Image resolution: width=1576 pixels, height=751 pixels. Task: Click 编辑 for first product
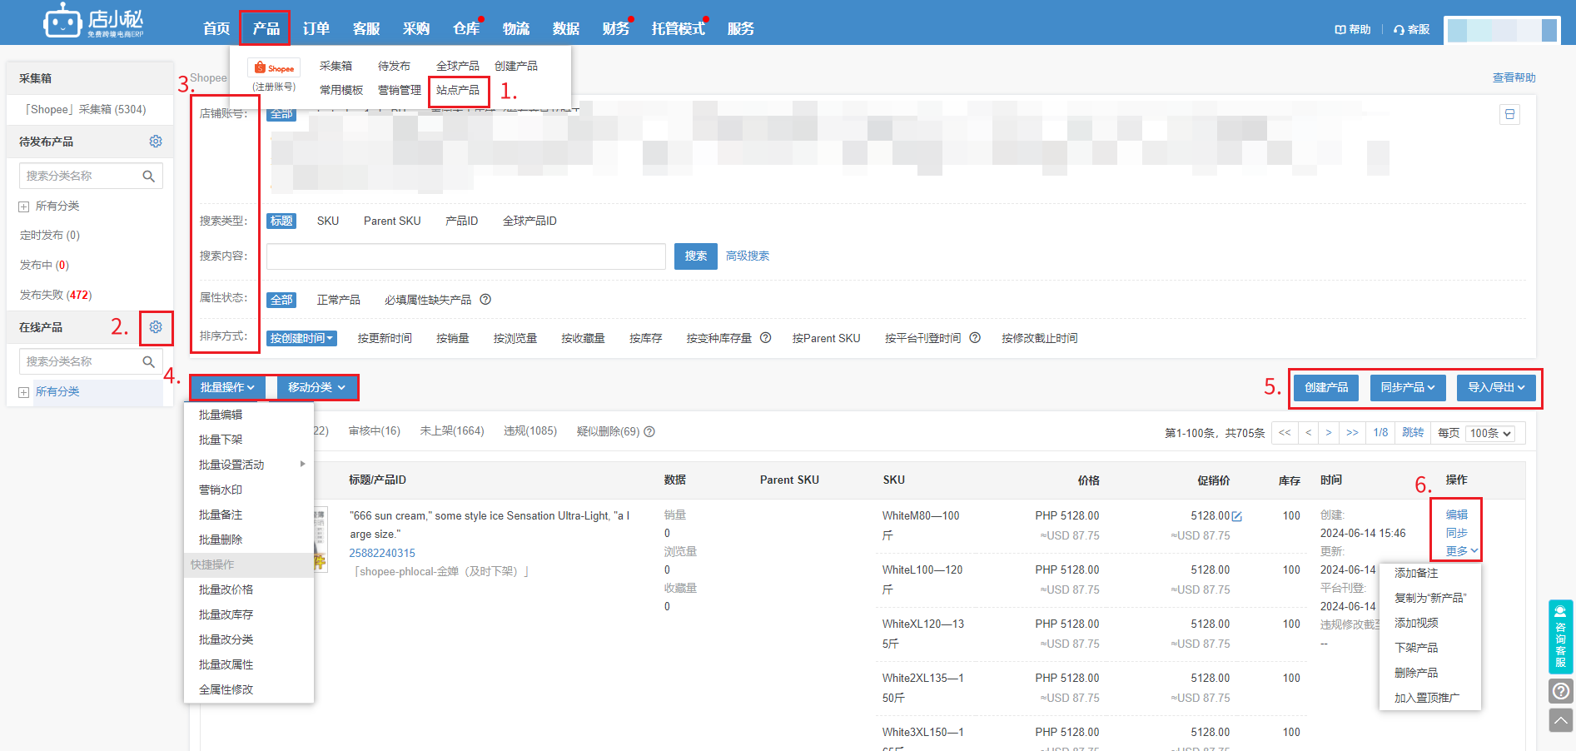click(x=1457, y=515)
